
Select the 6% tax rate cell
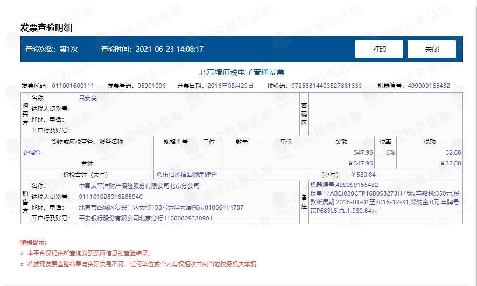(390, 152)
